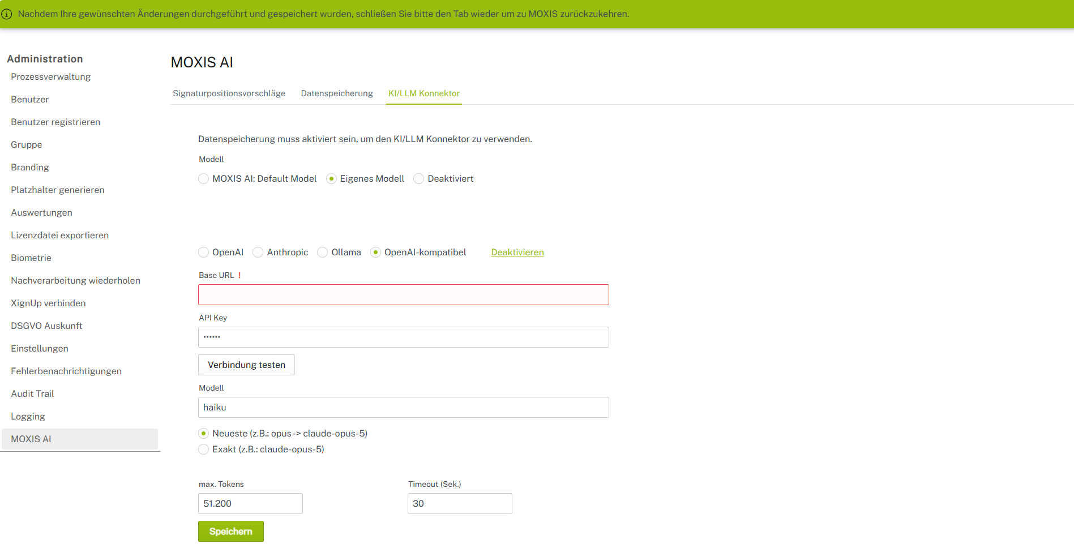Select MOXIS AI sidebar entry
The height and width of the screenshot is (552, 1074).
[80, 439]
